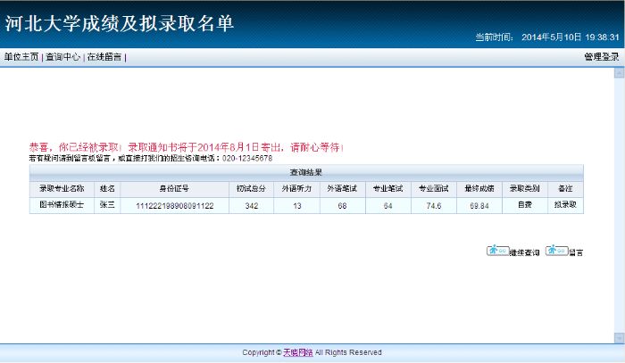Select the 录取专业名称 column header
Image resolution: width=625 pixels, height=363 pixels.
[62, 188]
